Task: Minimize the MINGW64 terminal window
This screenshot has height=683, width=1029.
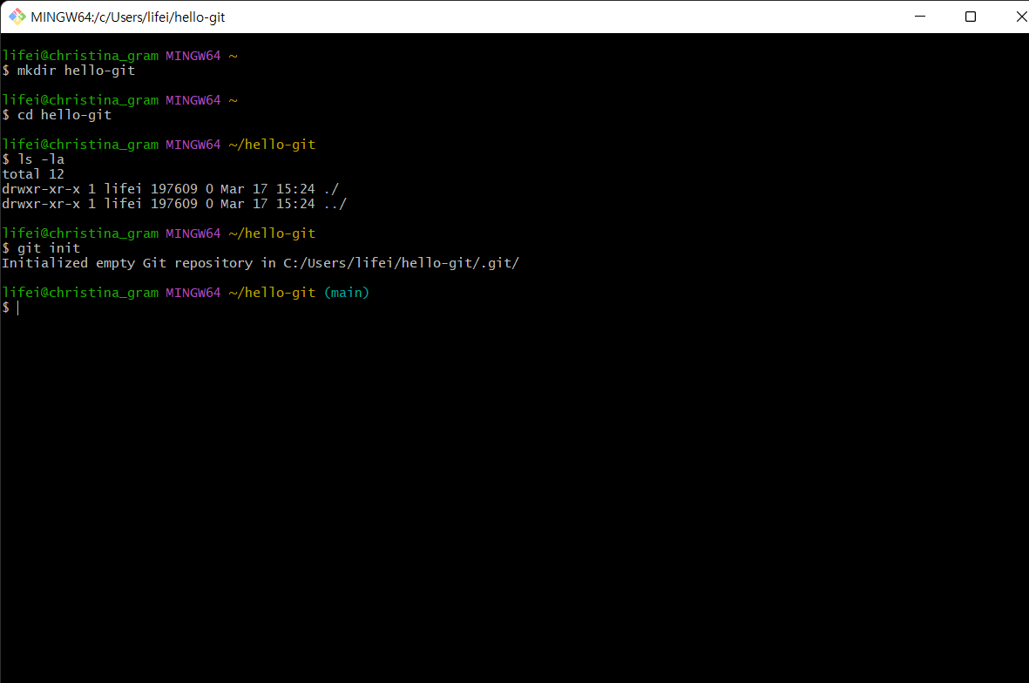Action: pyautogui.click(x=920, y=17)
